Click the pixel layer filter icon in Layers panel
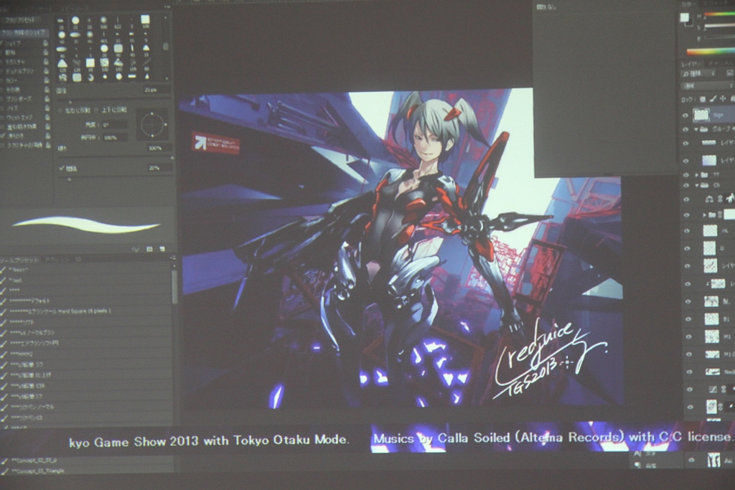Screen dimensions: 735x490 point(729,74)
